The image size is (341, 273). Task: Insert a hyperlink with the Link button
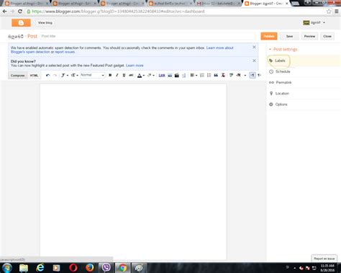(162, 75)
